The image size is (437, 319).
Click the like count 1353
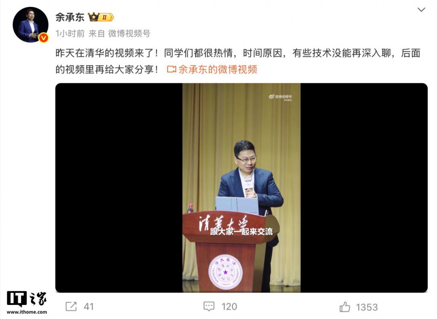367,307
